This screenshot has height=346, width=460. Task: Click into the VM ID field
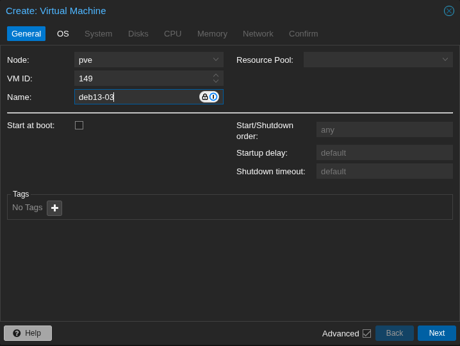142,78
